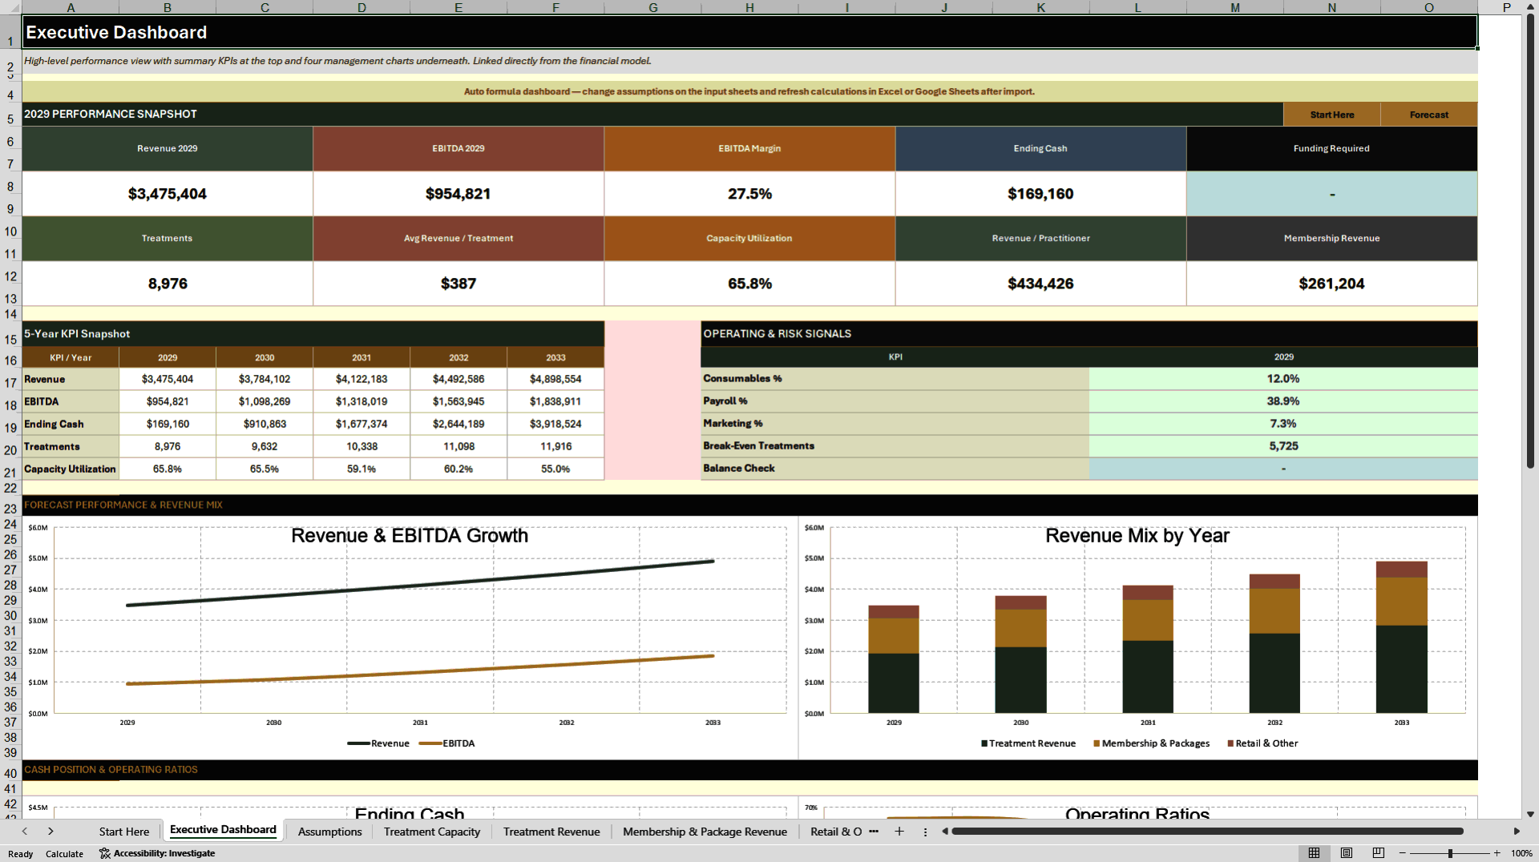Click the horizontal scrollbar thumb
Image resolution: width=1539 pixels, height=862 pixels.
point(1207,832)
